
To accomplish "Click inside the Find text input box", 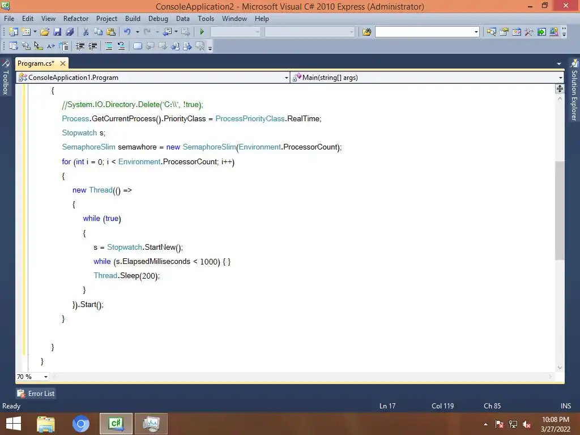I will [424, 32].
